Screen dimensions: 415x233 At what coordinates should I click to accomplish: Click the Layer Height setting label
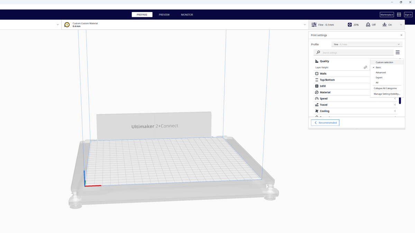pyautogui.click(x=322, y=67)
